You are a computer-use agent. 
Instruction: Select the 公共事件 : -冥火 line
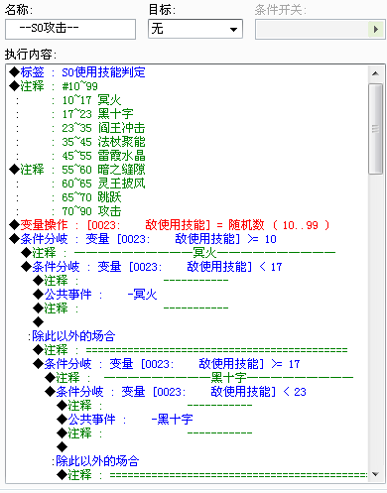coord(94,295)
